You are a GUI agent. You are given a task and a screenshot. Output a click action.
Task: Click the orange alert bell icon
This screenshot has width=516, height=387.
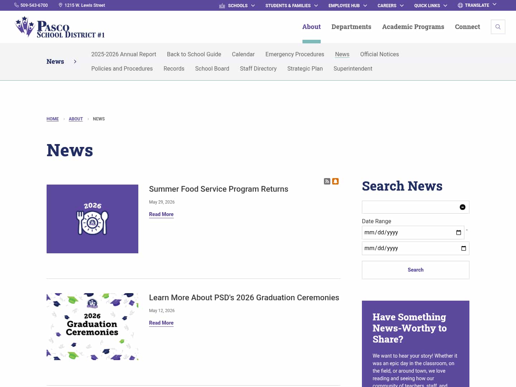click(335, 181)
